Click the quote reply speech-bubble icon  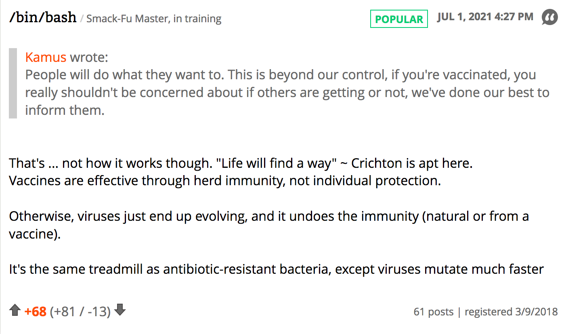(x=549, y=18)
